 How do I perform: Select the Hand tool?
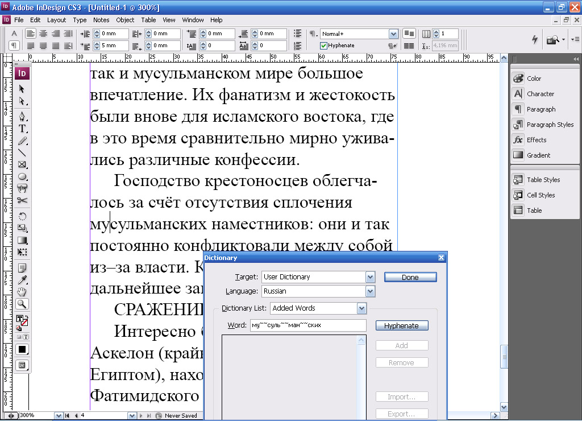point(22,292)
